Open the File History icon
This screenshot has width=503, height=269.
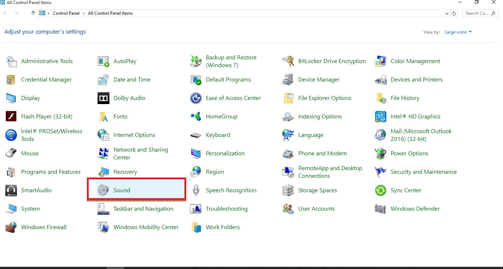(x=381, y=98)
